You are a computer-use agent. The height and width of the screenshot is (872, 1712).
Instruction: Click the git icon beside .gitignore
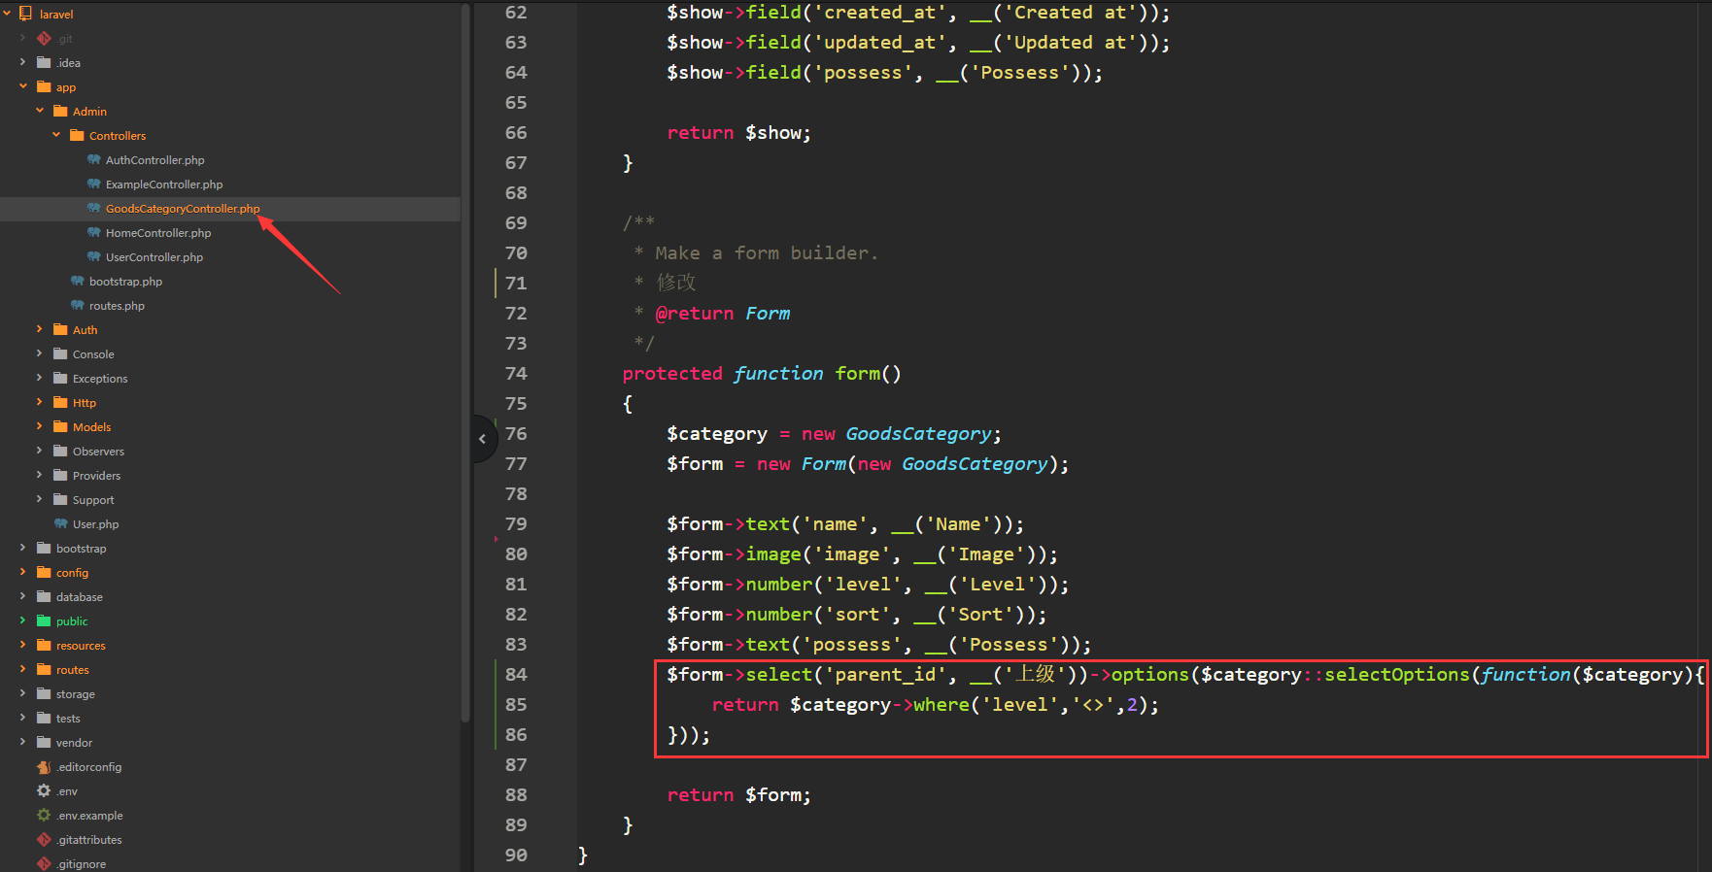44,863
